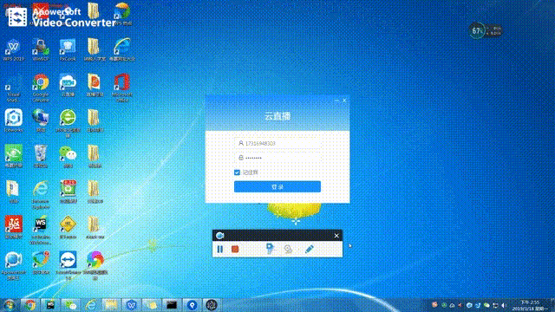555x312 pixels.
Task: Open the Apowersoft recorder desktop shortcut
Action: pos(14,265)
